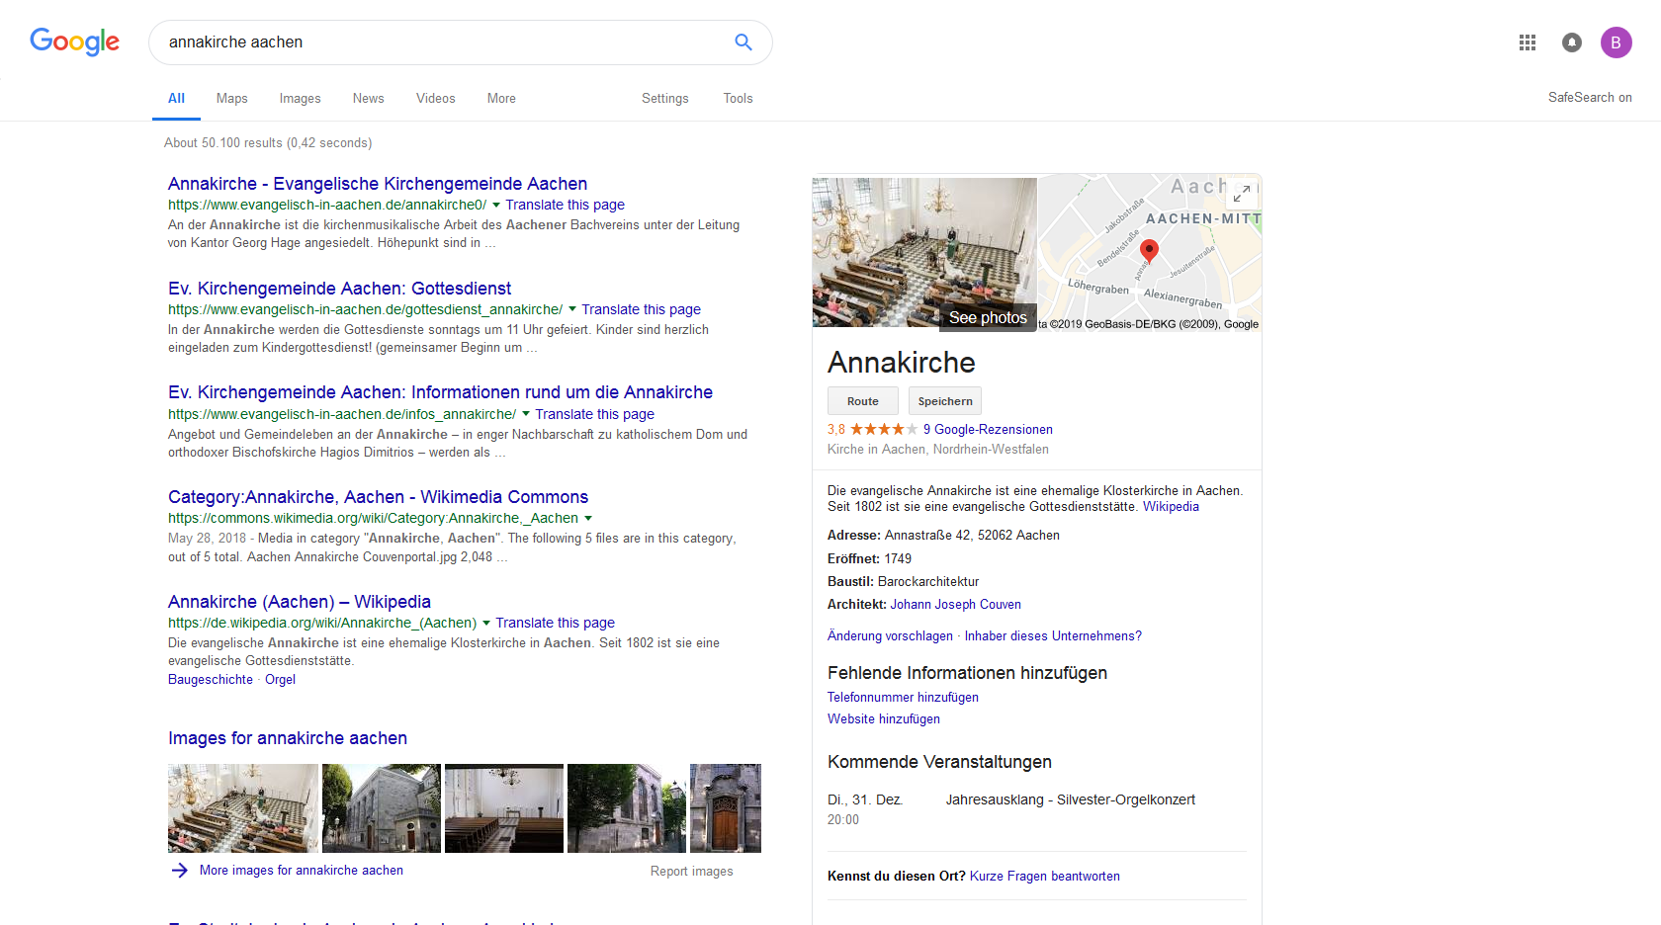This screenshot has height=925, width=1661.
Task: Click the Speichern button
Action: 945,401
